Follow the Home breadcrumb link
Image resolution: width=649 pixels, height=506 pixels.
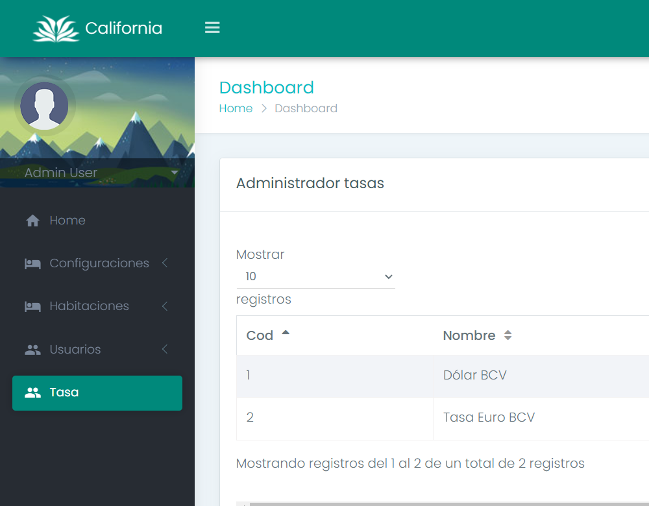point(236,108)
